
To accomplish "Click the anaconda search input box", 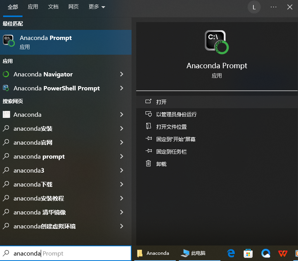I will (x=66, y=253).
